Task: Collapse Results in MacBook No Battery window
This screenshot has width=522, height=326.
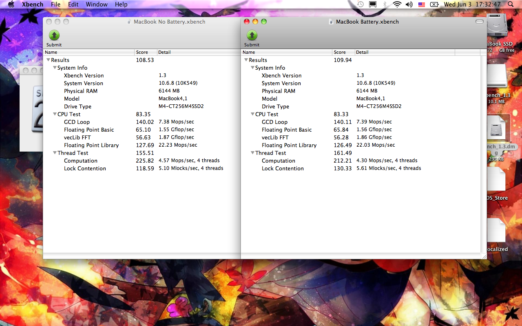Action: click(x=48, y=60)
